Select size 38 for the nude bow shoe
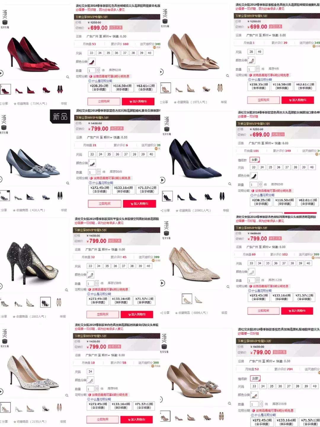 [x=251, y=52]
